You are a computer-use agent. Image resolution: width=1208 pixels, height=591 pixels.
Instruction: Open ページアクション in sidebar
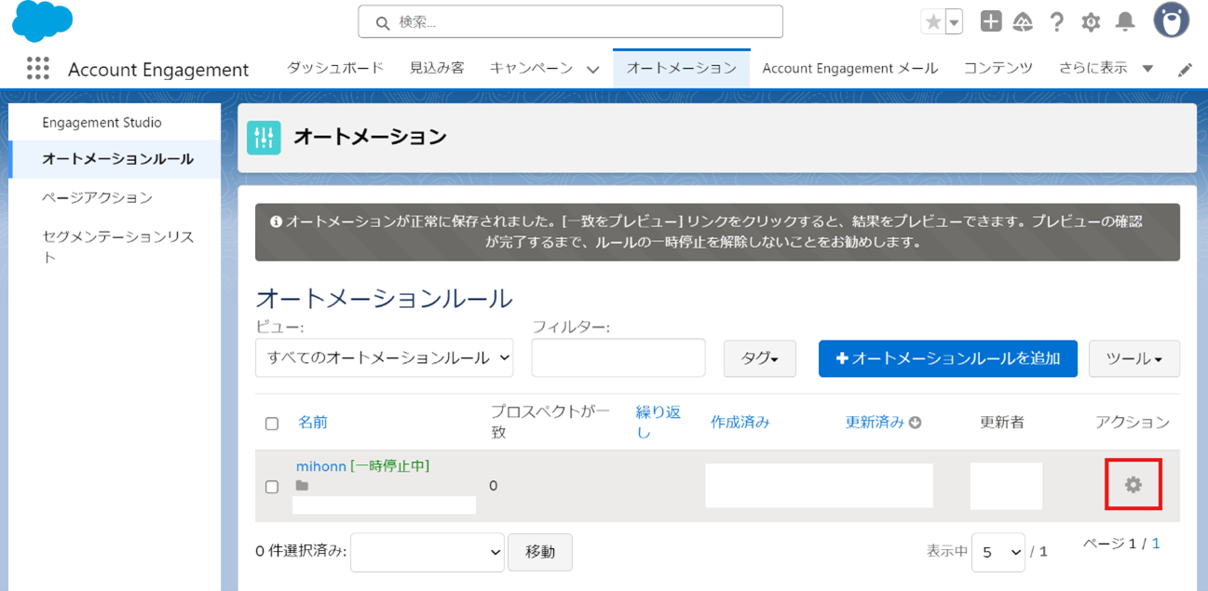pyautogui.click(x=97, y=197)
